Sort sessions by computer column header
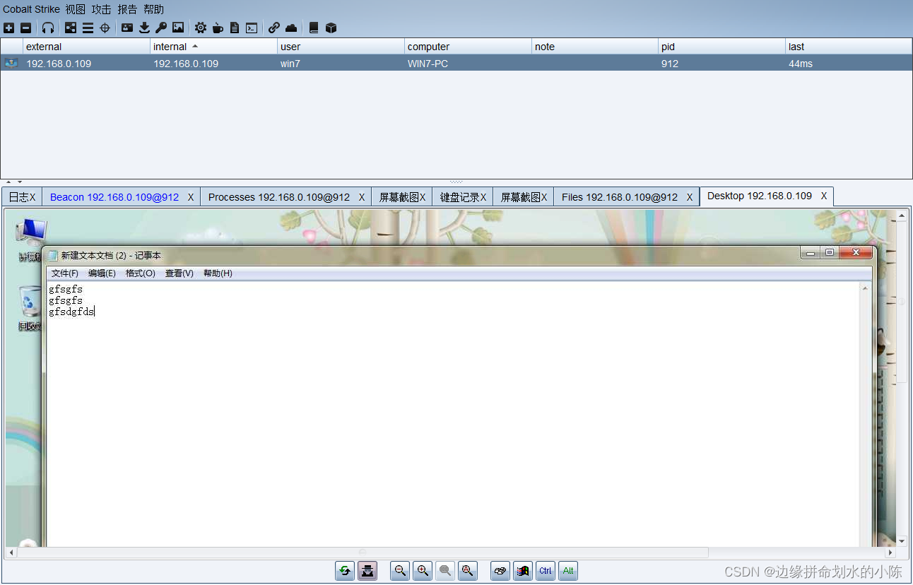 [468, 47]
